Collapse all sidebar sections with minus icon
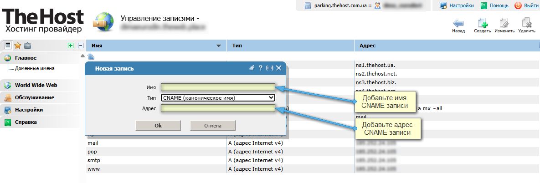The image size is (540, 183). point(81,46)
